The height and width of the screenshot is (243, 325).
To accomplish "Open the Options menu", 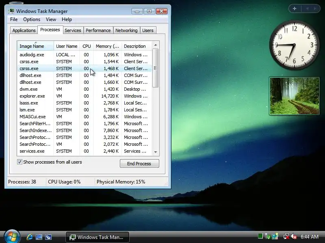I will (x=32, y=19).
